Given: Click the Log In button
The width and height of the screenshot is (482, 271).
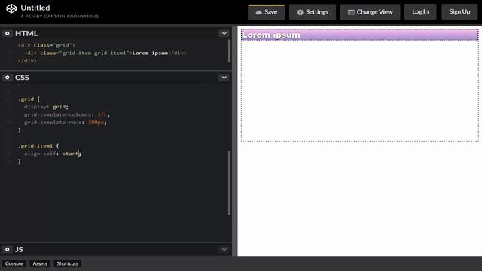Looking at the screenshot, I should click(420, 12).
